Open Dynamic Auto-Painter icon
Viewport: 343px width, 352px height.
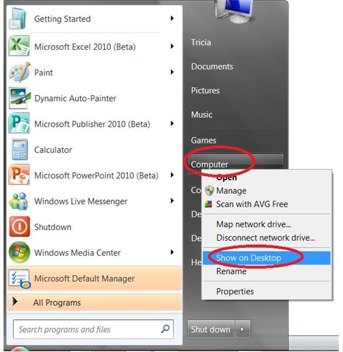[19, 98]
